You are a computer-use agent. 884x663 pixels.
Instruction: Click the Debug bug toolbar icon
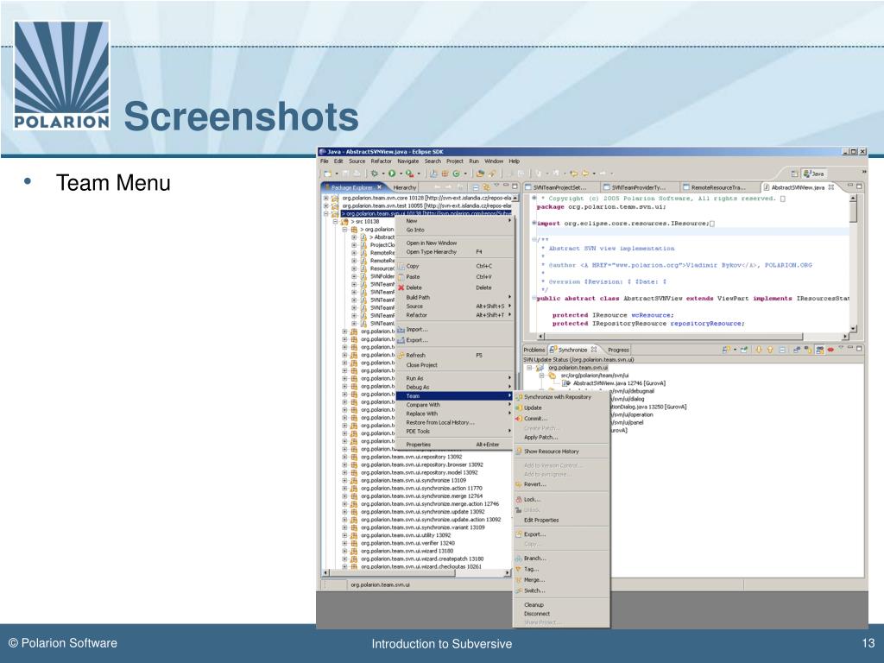tap(375, 174)
